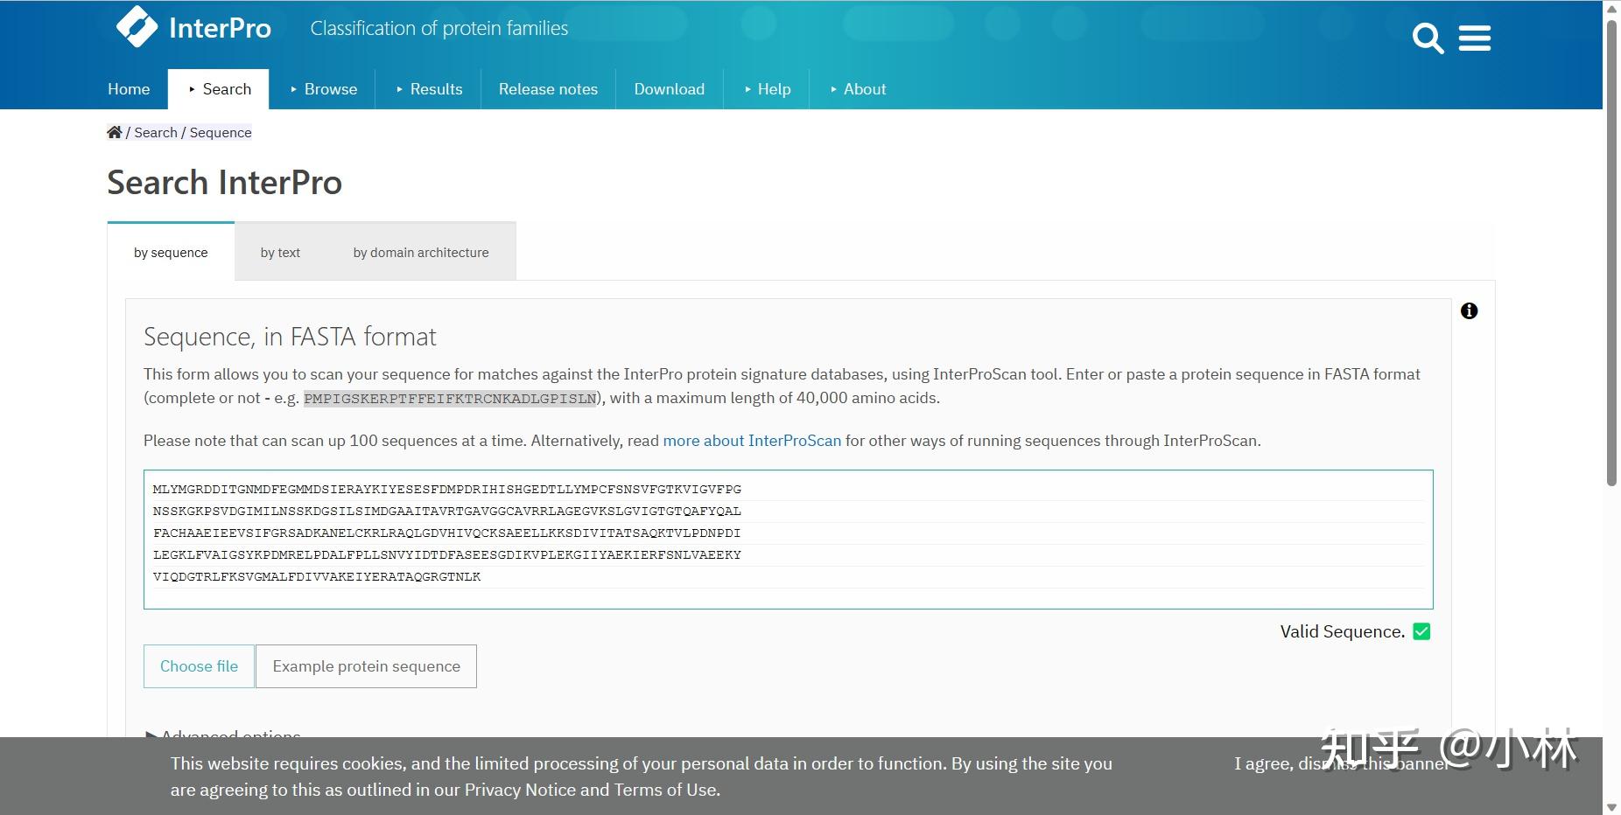Load the Example protein sequence

[366, 666]
